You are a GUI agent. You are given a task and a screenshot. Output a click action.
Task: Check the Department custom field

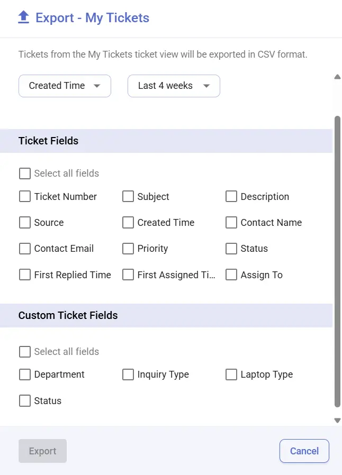pos(24,374)
